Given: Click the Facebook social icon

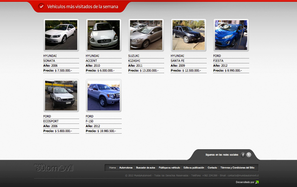Looking at the screenshot, I should [243, 154].
